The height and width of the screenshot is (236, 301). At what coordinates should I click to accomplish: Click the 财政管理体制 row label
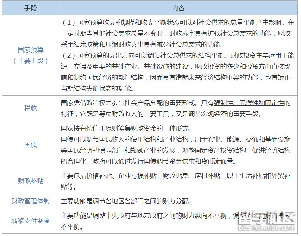[x=30, y=201]
